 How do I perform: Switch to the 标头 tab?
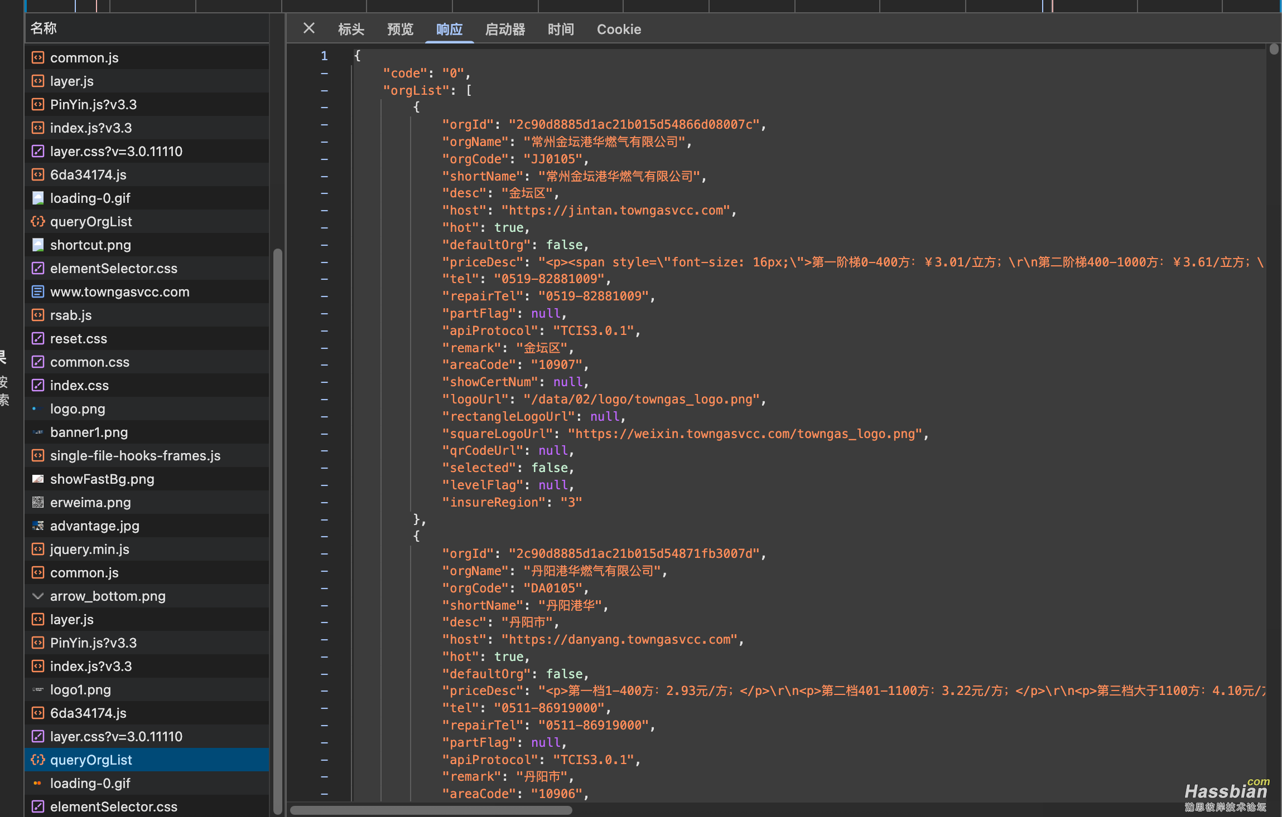coord(351,30)
